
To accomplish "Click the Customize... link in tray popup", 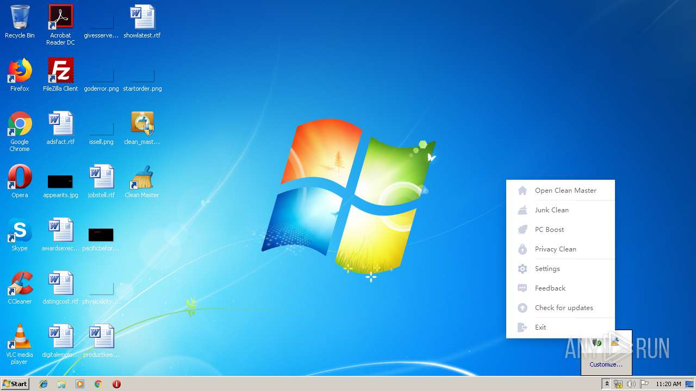I will pos(606,364).
